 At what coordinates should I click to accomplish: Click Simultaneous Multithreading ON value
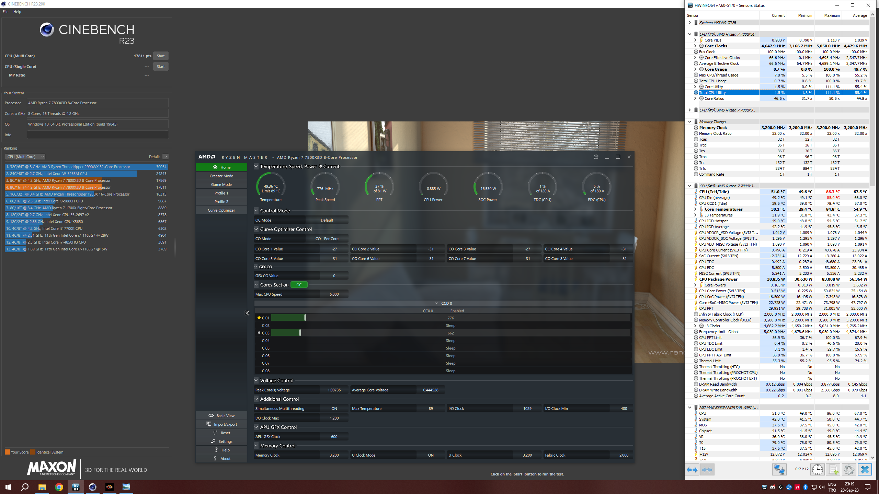point(334,409)
